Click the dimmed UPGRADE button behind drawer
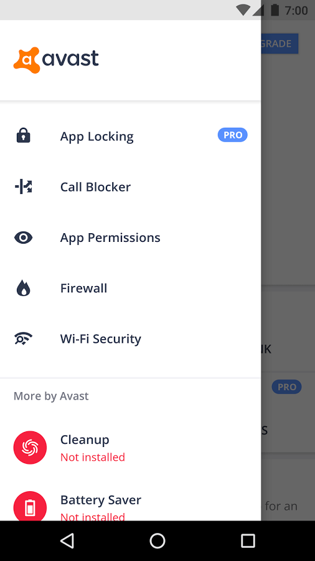This screenshot has height=561, width=315. click(x=280, y=44)
